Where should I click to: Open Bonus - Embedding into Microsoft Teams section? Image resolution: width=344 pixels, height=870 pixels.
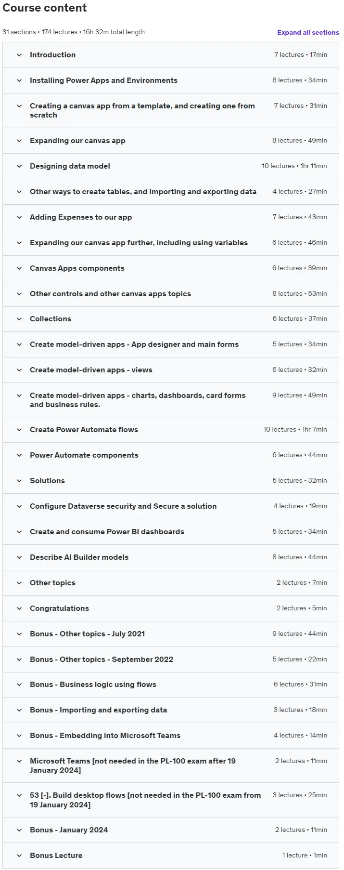[x=105, y=736]
